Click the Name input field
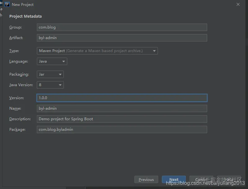 [122, 108]
